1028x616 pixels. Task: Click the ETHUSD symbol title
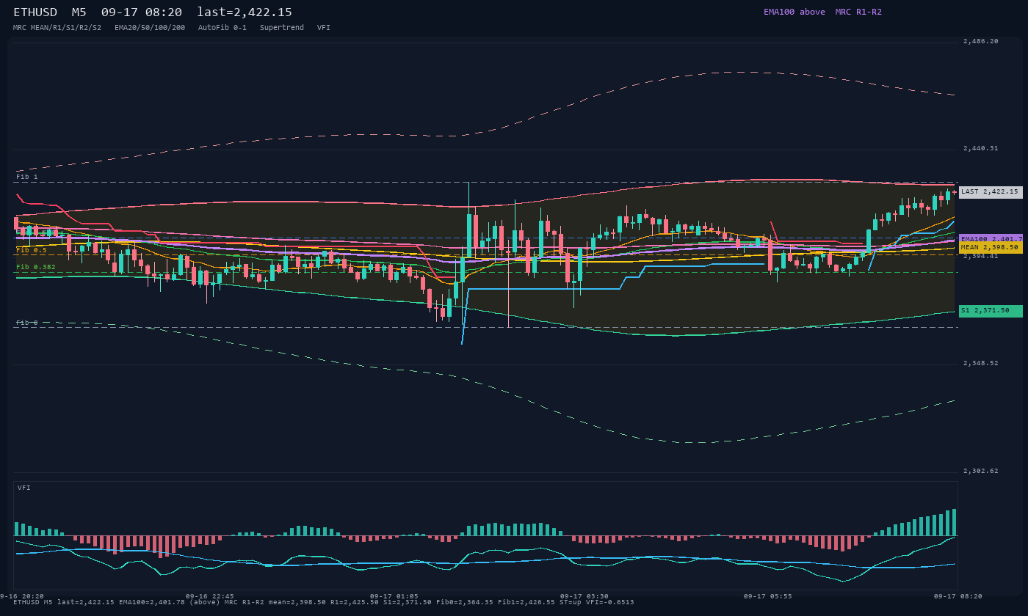(35, 12)
